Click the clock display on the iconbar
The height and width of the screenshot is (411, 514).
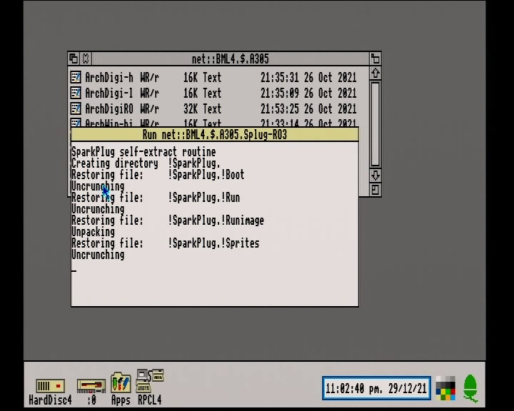376,388
